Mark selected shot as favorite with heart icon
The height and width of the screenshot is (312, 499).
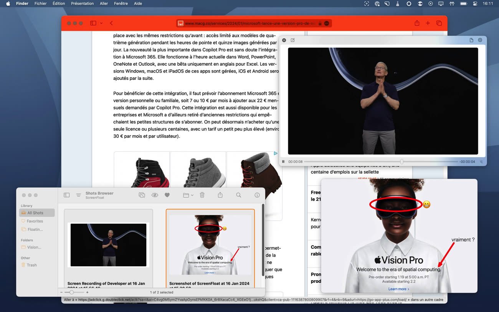point(167,195)
